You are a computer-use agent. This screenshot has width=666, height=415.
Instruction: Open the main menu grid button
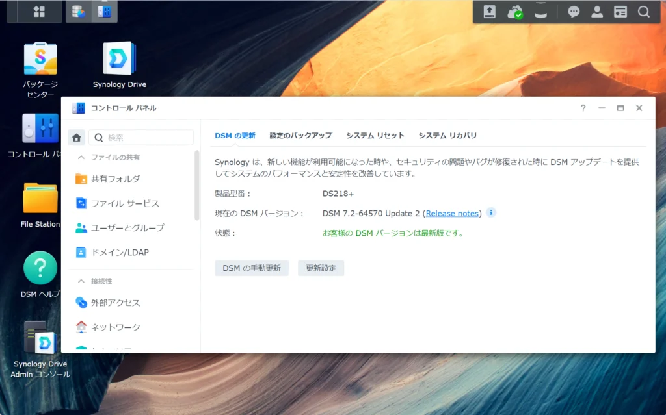(40, 12)
